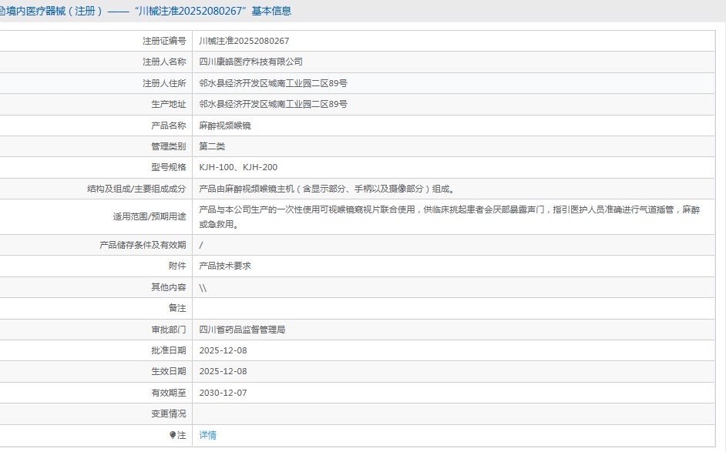Image resolution: width=726 pixels, height=452 pixels.
Task: Click the product name 麻醉视频喉镜
Action: click(225, 126)
